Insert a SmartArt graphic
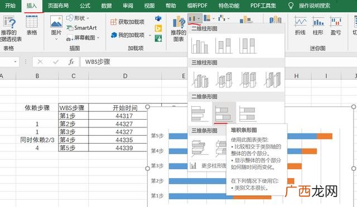Screen dimensions: 357x207 82,28
